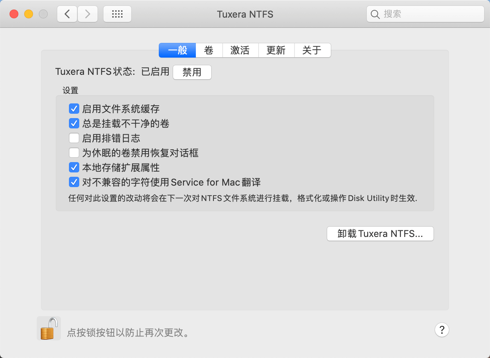The image size is (490, 358).
Task: Uncheck 启用文件系统缓存 checkbox
Action: (x=74, y=109)
